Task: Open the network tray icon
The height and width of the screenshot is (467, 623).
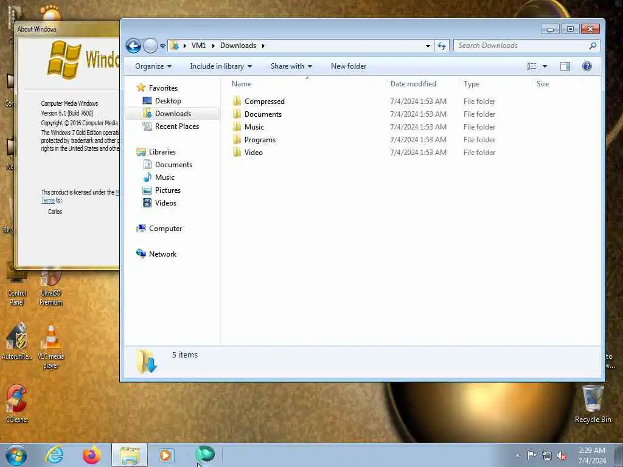Action: (x=547, y=456)
